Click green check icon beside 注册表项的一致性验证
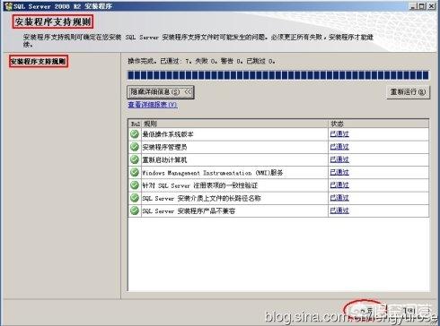 click(135, 185)
